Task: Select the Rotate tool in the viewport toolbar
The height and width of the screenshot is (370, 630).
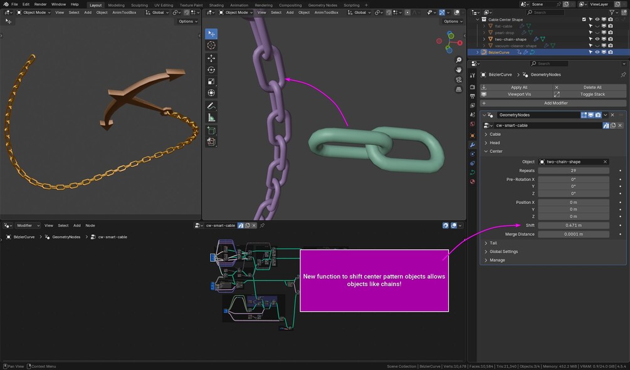Action: tap(211, 69)
